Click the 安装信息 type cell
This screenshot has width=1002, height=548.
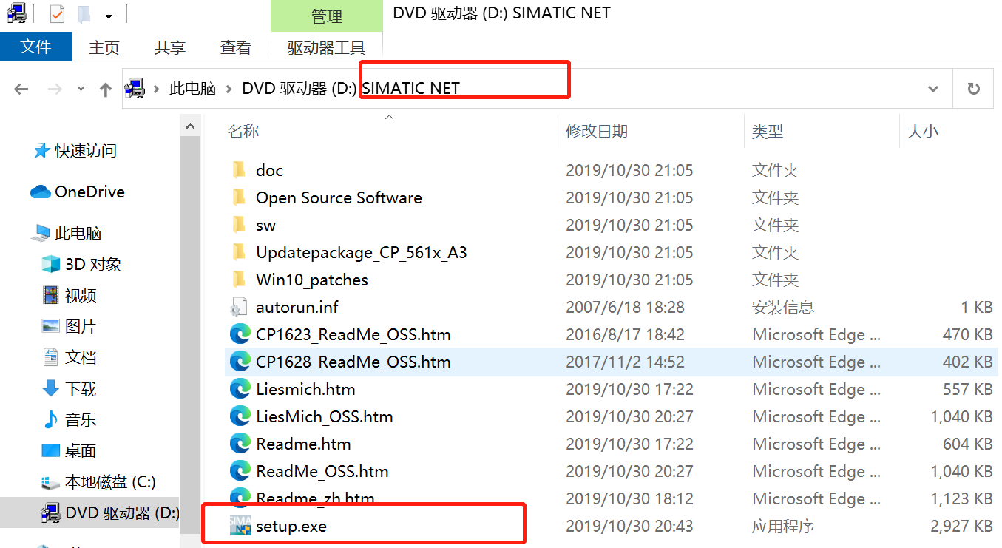(783, 307)
